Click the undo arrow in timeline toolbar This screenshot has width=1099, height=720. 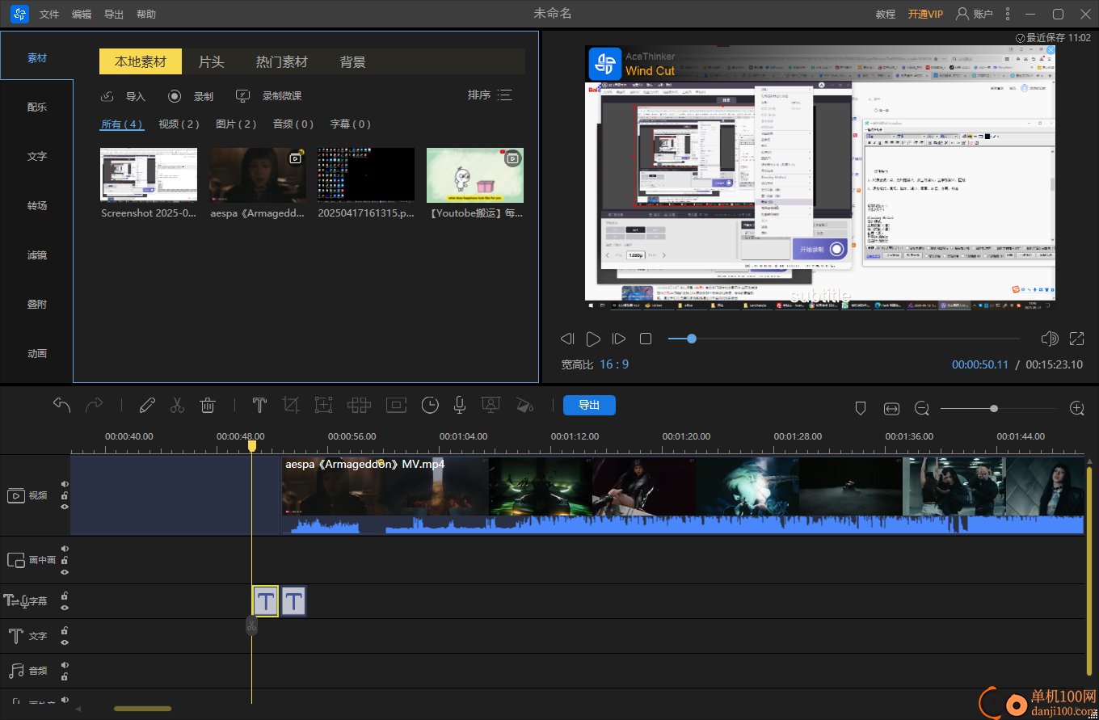pyautogui.click(x=62, y=405)
